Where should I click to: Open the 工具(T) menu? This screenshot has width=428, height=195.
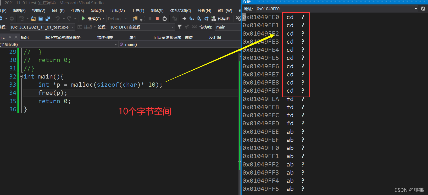(138, 10)
